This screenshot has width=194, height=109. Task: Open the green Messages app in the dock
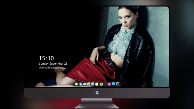click(x=76, y=84)
